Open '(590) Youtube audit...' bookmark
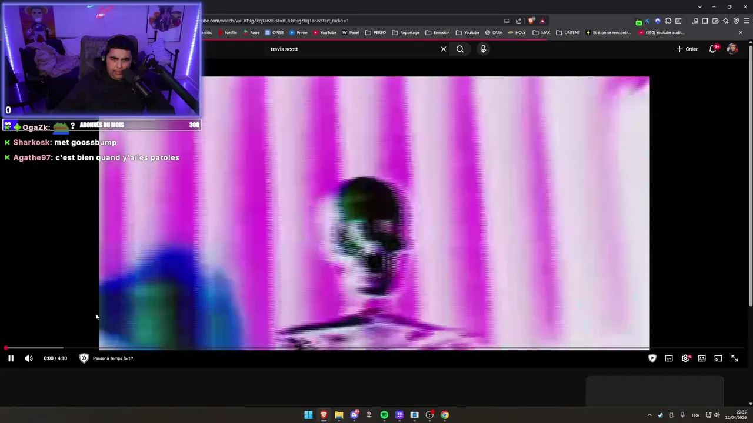 [662, 33]
